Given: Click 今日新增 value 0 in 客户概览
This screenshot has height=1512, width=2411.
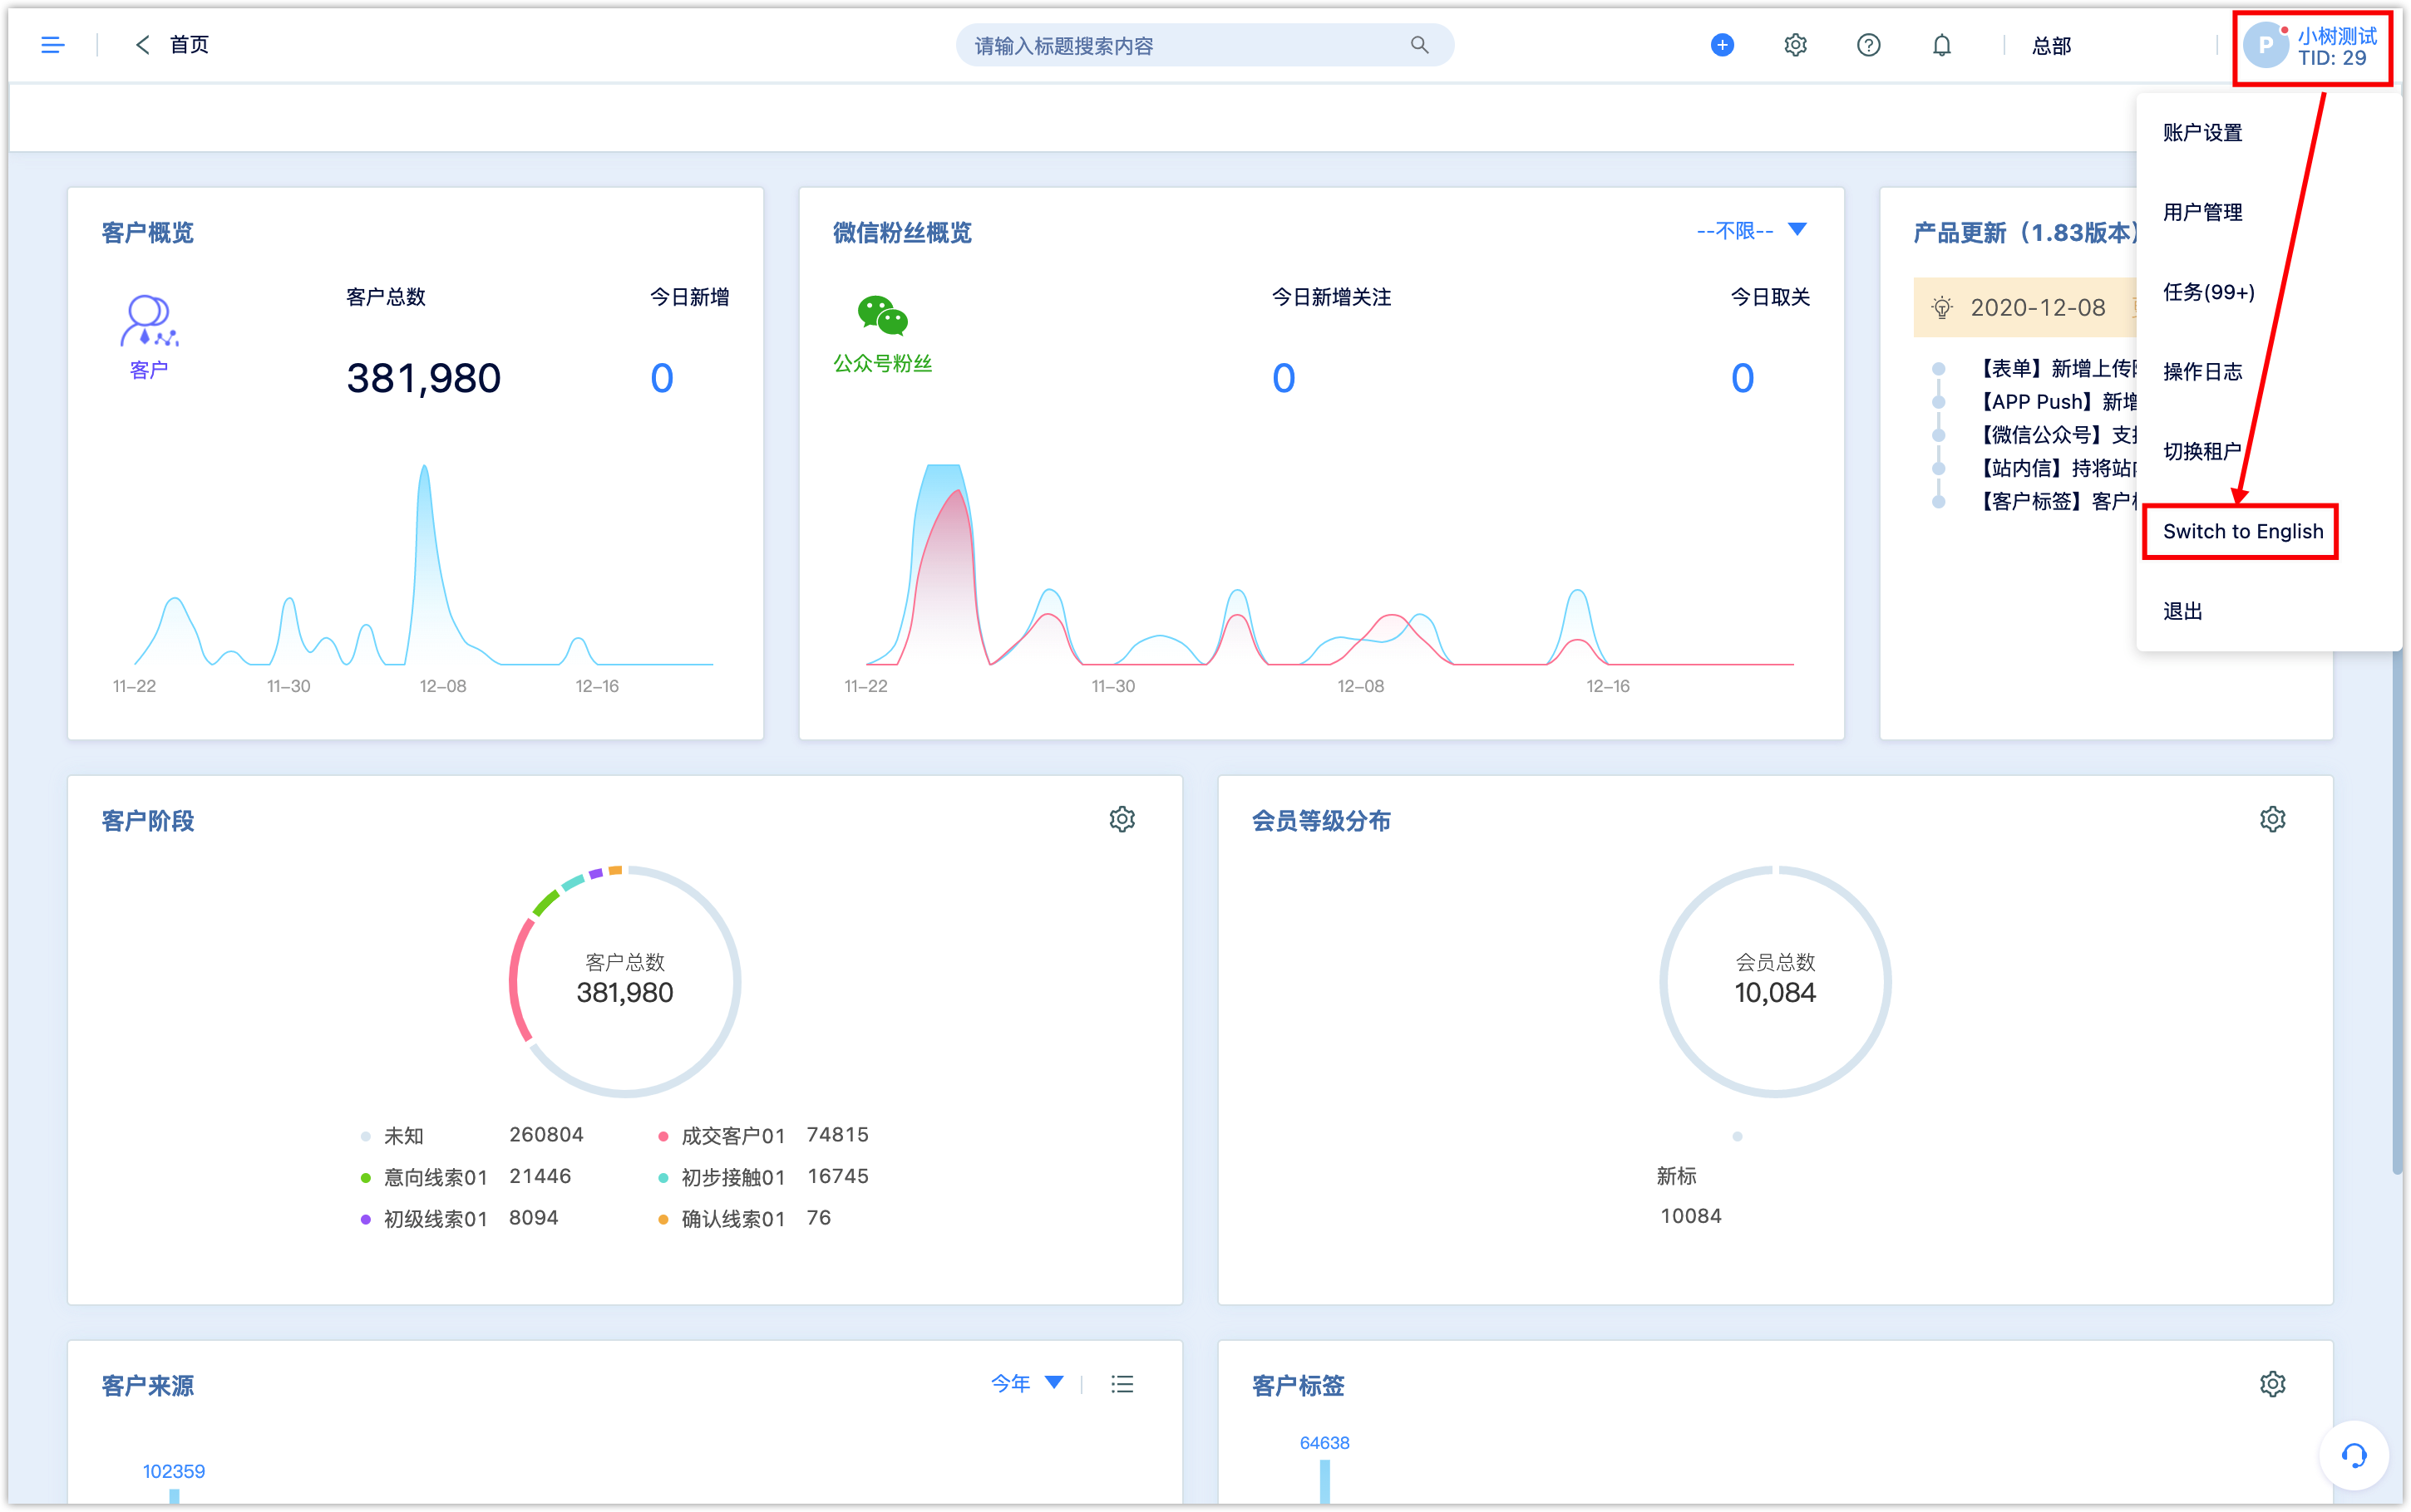Looking at the screenshot, I should (x=661, y=378).
